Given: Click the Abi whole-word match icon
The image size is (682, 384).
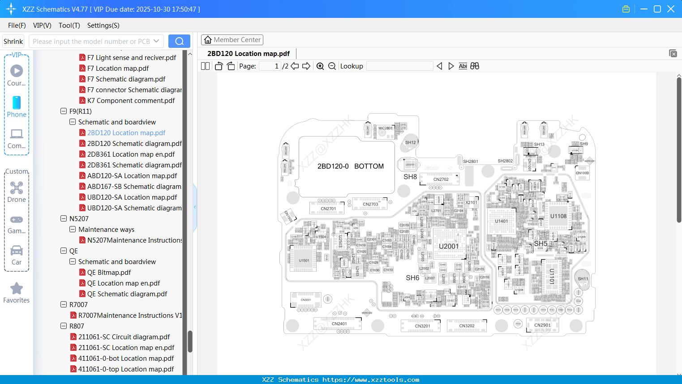Looking at the screenshot, I should coord(463,66).
